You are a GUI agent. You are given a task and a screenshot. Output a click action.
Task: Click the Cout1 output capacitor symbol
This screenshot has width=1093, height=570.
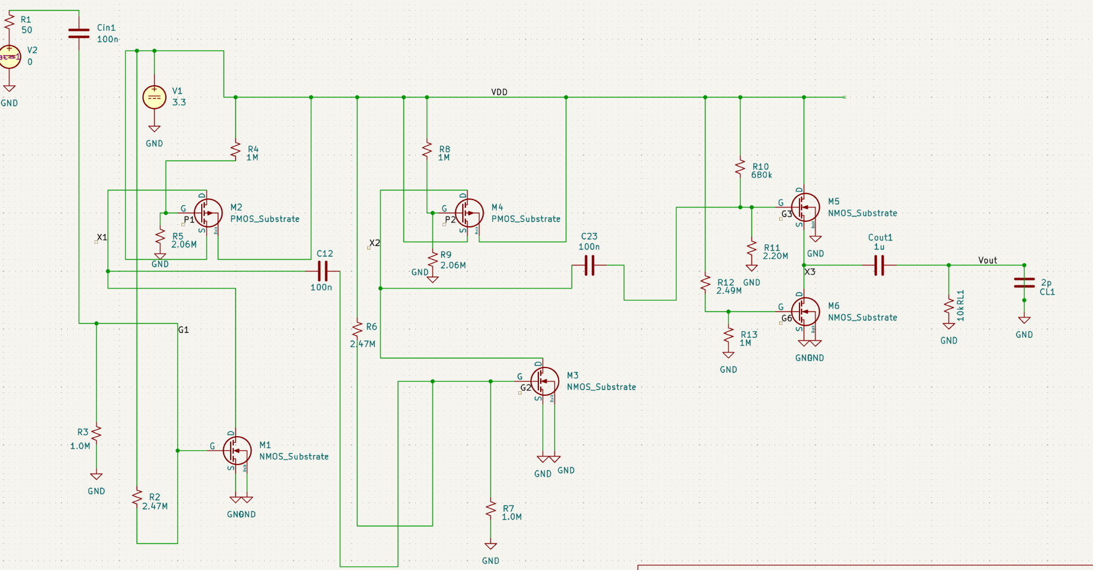[x=879, y=265]
